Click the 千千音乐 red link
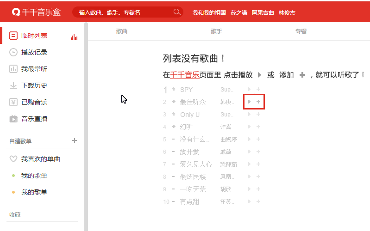The width and height of the screenshot is (370, 231). (184, 75)
